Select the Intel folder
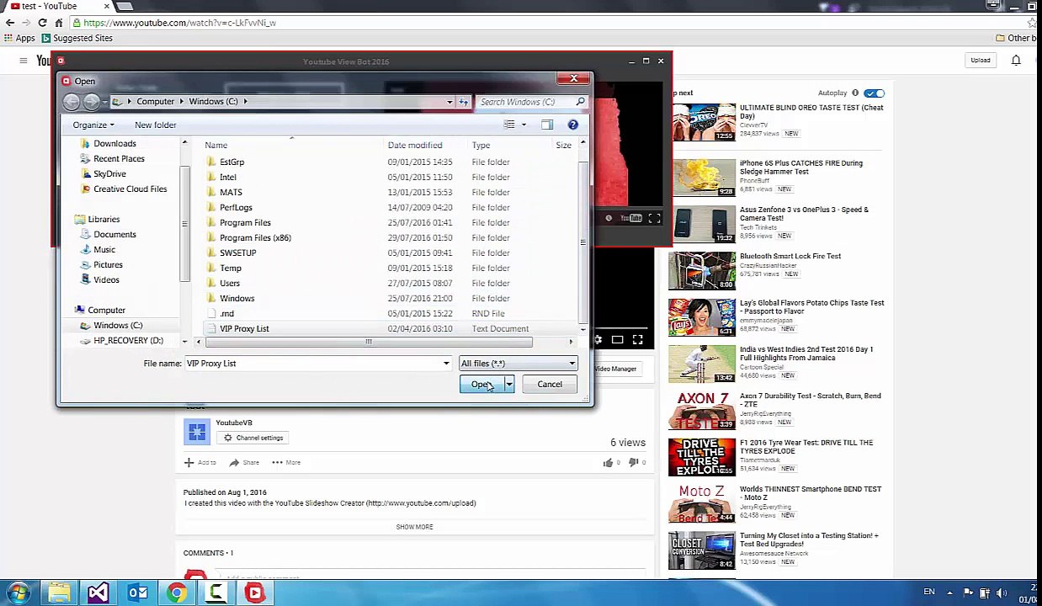Viewport: 1042px width, 606px height. (x=227, y=177)
